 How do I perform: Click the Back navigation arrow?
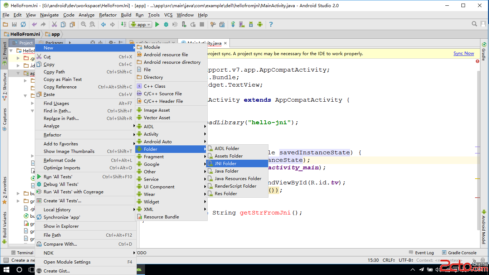[x=103, y=24]
